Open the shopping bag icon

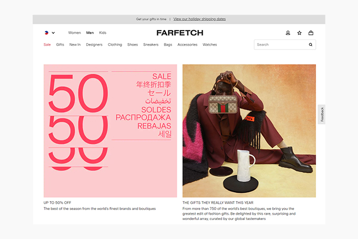(311, 33)
